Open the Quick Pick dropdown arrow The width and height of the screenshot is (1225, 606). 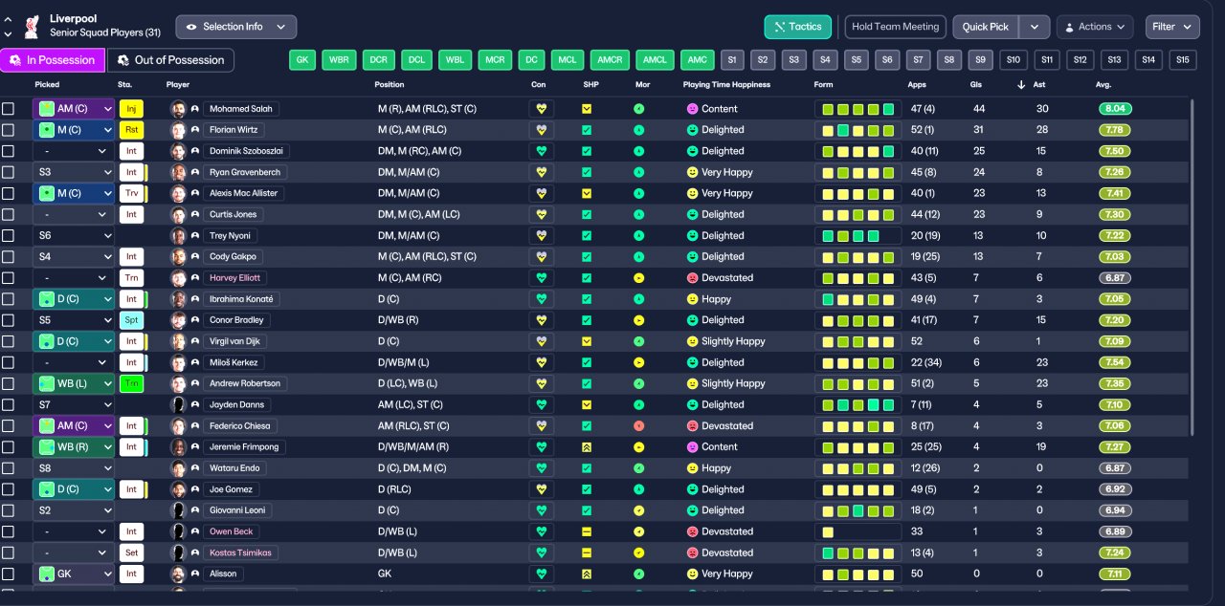(1035, 27)
